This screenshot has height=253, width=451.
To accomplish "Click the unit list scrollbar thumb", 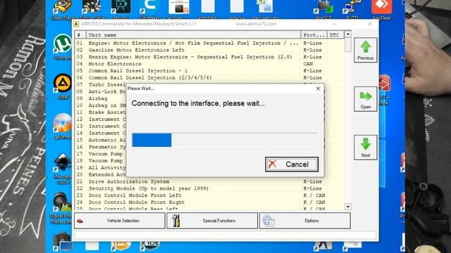I will click(347, 45).
